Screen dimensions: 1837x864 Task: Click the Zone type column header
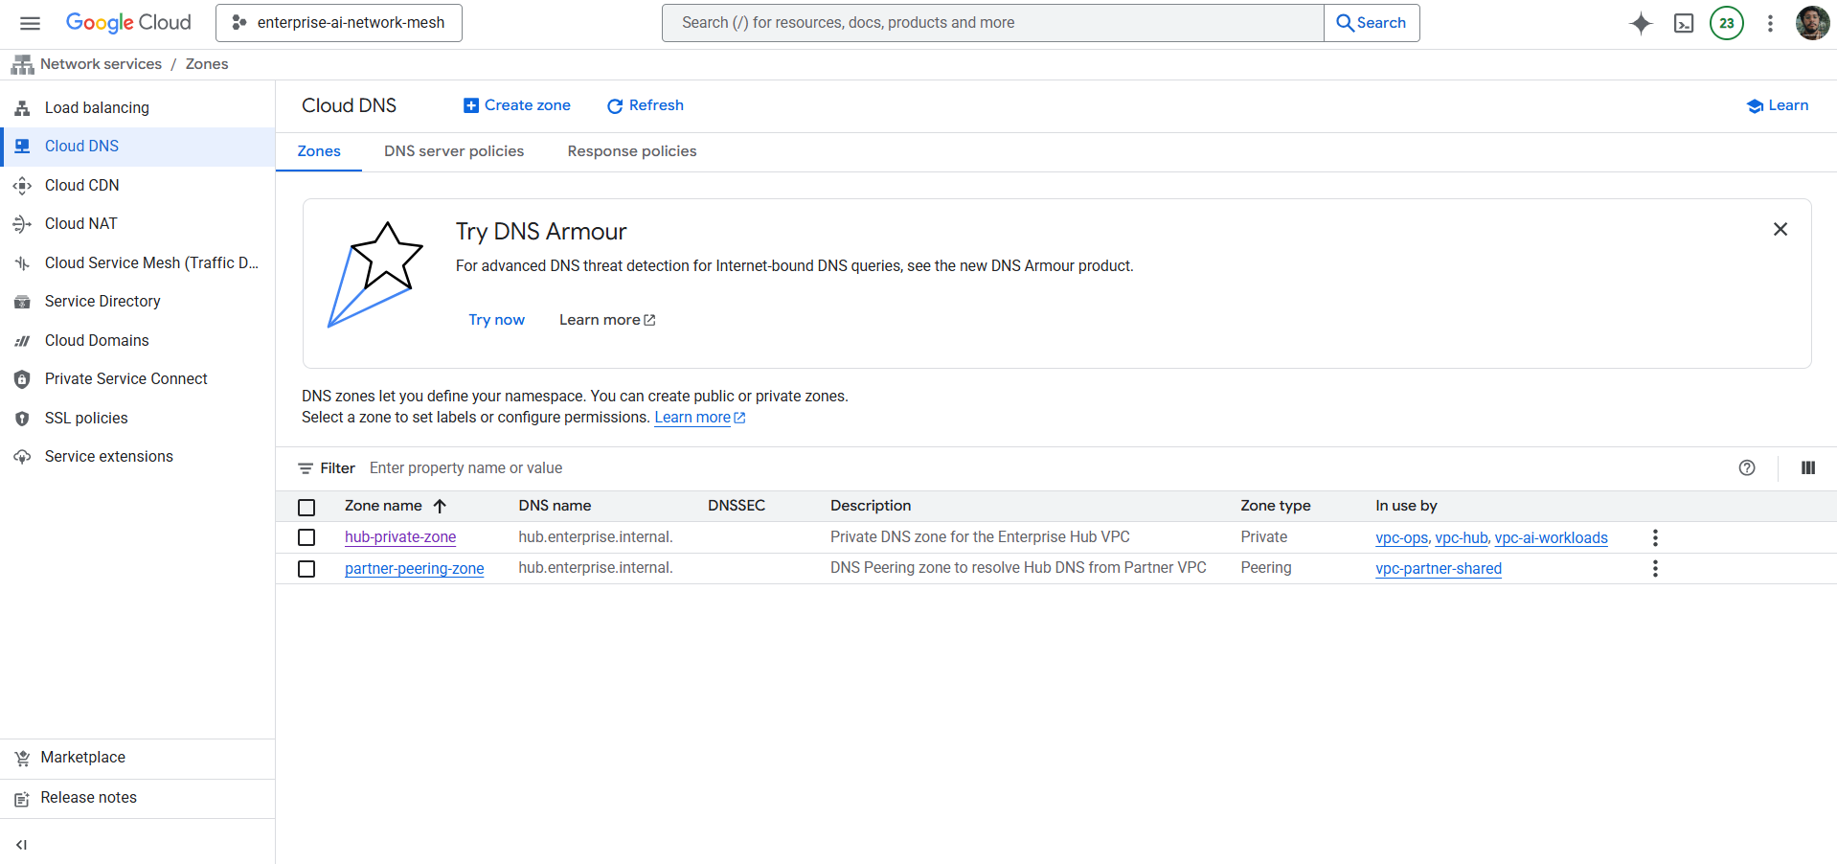tap(1276, 506)
